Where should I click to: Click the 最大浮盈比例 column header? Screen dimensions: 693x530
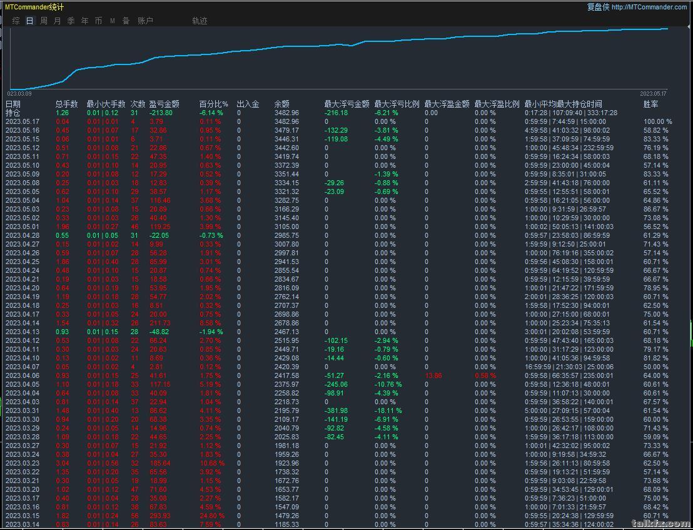(497, 104)
